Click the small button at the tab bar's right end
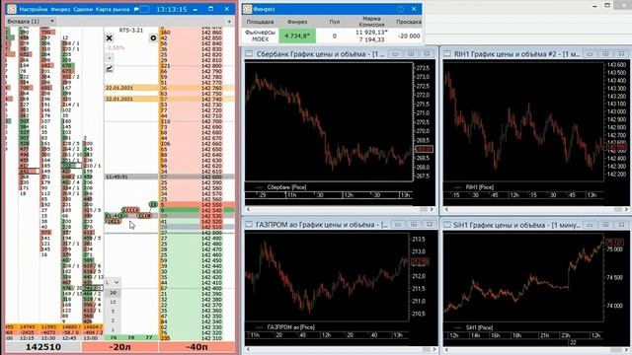632x355 pixels. click(x=229, y=22)
